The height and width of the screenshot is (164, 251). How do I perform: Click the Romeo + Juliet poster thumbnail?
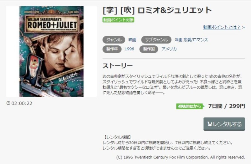tap(51, 51)
